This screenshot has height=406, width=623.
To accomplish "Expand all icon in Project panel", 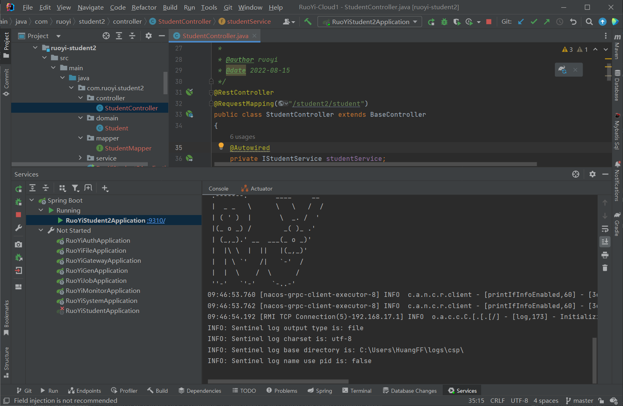I will [119, 36].
